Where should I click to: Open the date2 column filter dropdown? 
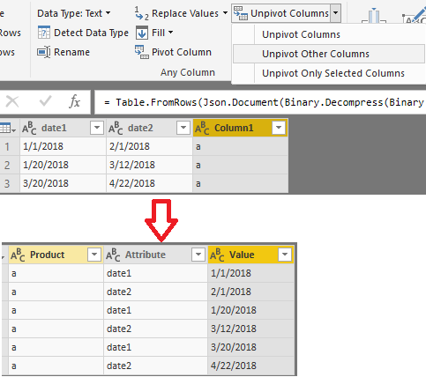pos(183,128)
